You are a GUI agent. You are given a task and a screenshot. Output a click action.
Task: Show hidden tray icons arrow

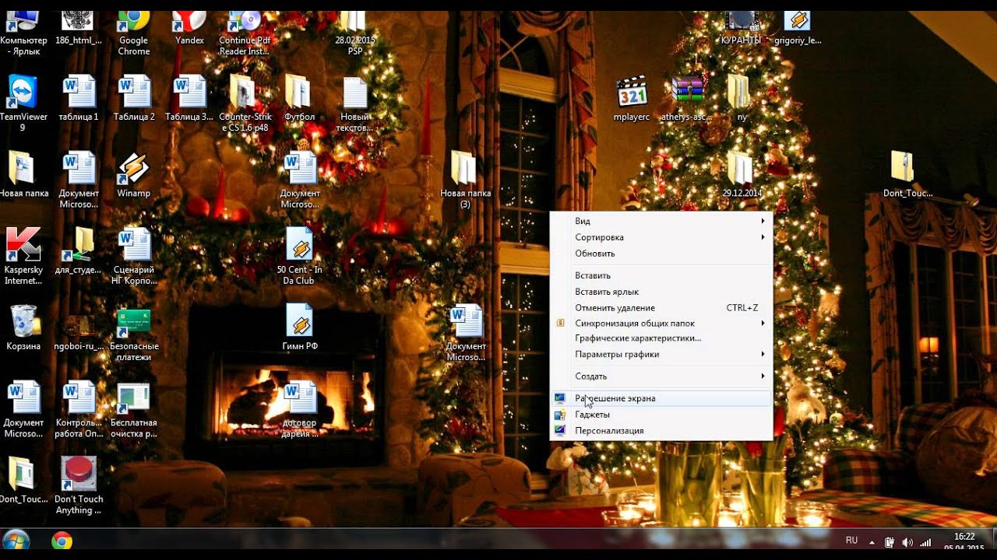coord(871,541)
